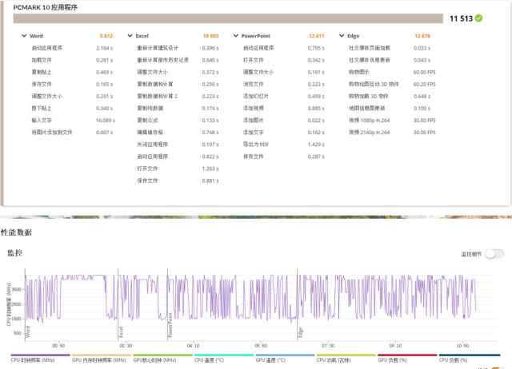Select the Word marker on the chart
This screenshot has width=512, height=369.
28,331
